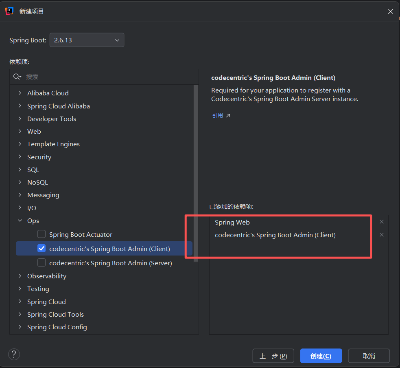400x368 pixels.
Task: Click the 取消 cancel button
Action: [x=369, y=356]
